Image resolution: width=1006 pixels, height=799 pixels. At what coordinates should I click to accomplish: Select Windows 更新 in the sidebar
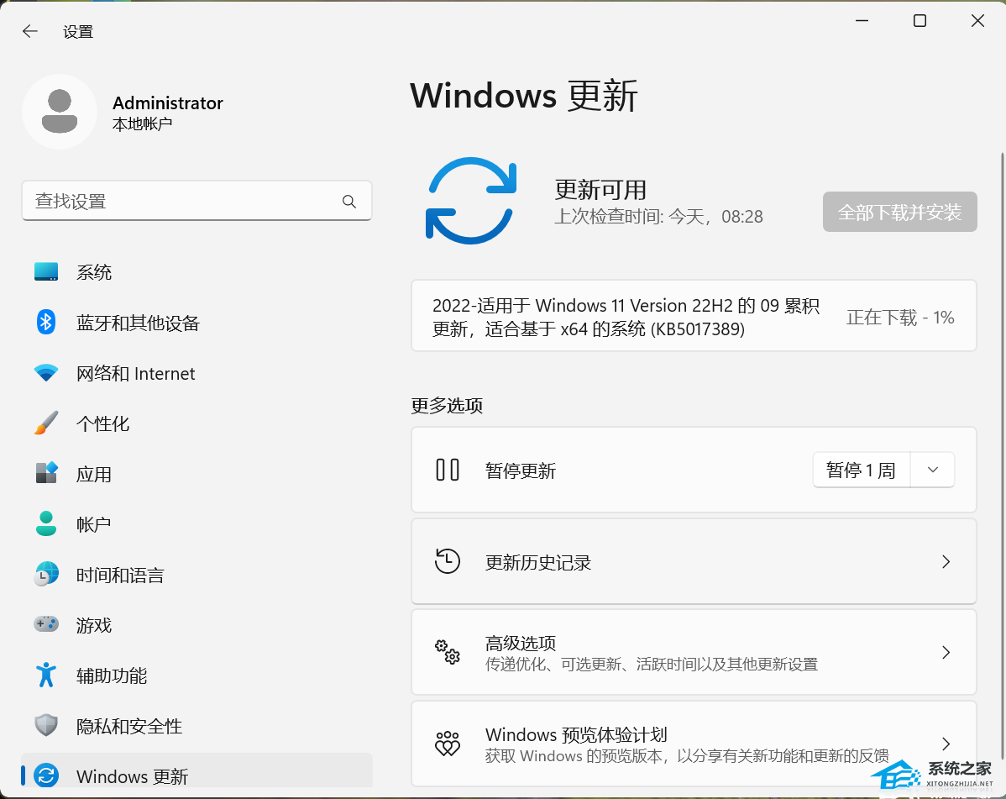pos(197,772)
